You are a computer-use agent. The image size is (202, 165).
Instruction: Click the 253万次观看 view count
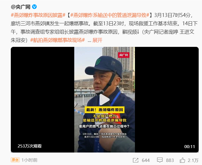30,146
